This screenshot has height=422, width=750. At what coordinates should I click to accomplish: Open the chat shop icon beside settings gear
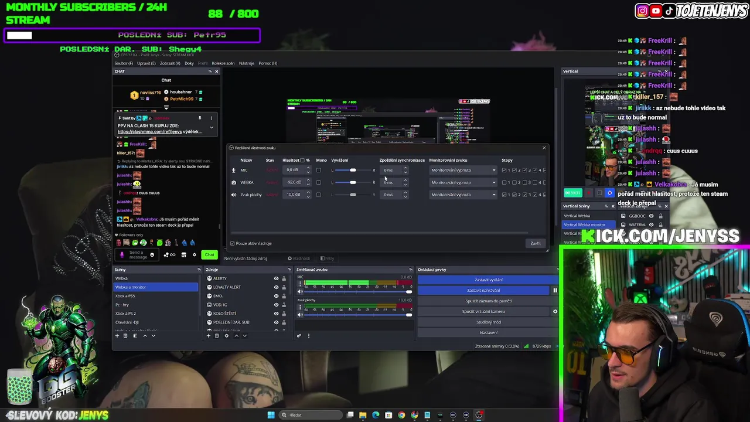[x=183, y=254]
